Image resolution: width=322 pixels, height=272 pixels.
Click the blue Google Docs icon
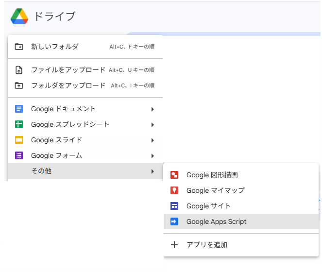tap(19, 109)
